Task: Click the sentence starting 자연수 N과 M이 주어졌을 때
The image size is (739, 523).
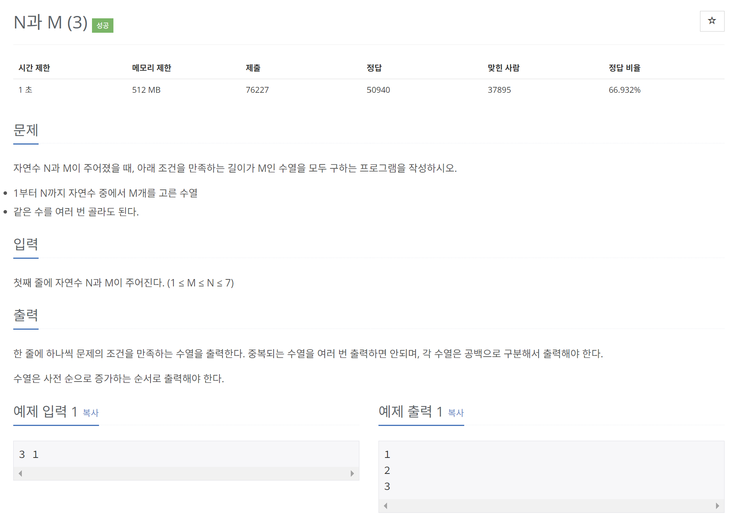Action: 235,168
